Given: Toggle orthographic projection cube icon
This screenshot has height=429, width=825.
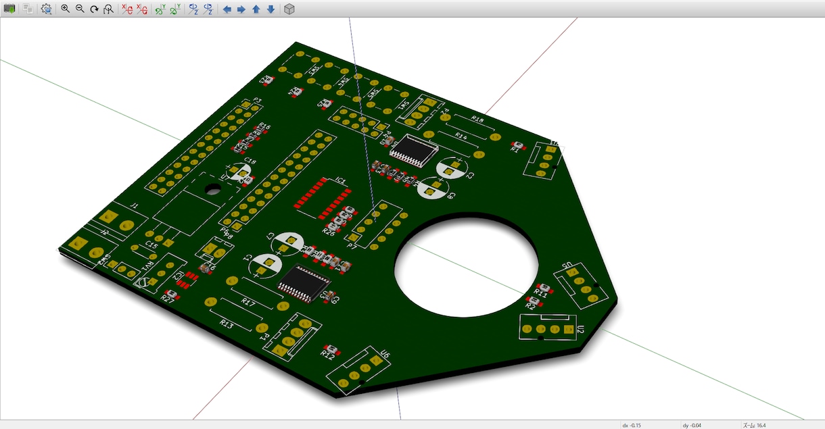Looking at the screenshot, I should pos(289,9).
